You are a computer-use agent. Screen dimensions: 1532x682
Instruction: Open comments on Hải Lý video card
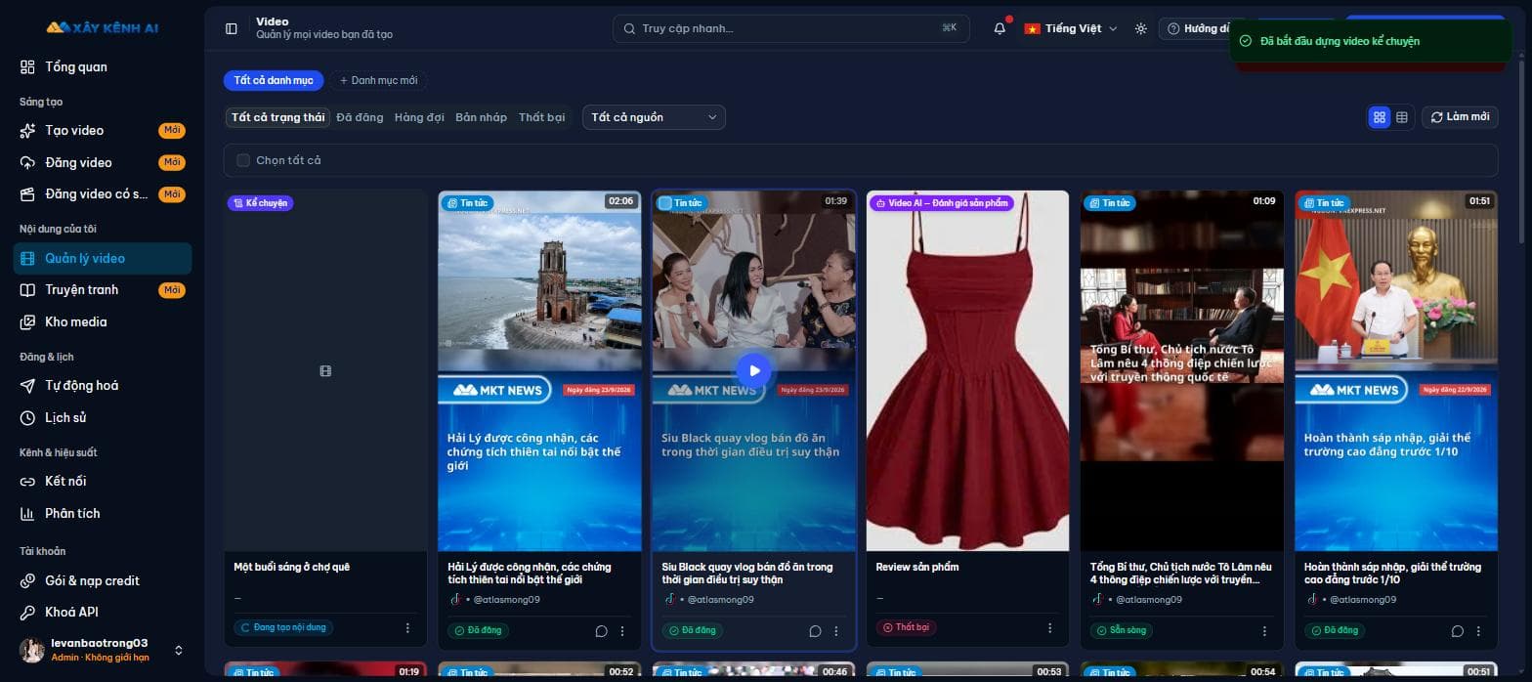click(601, 631)
